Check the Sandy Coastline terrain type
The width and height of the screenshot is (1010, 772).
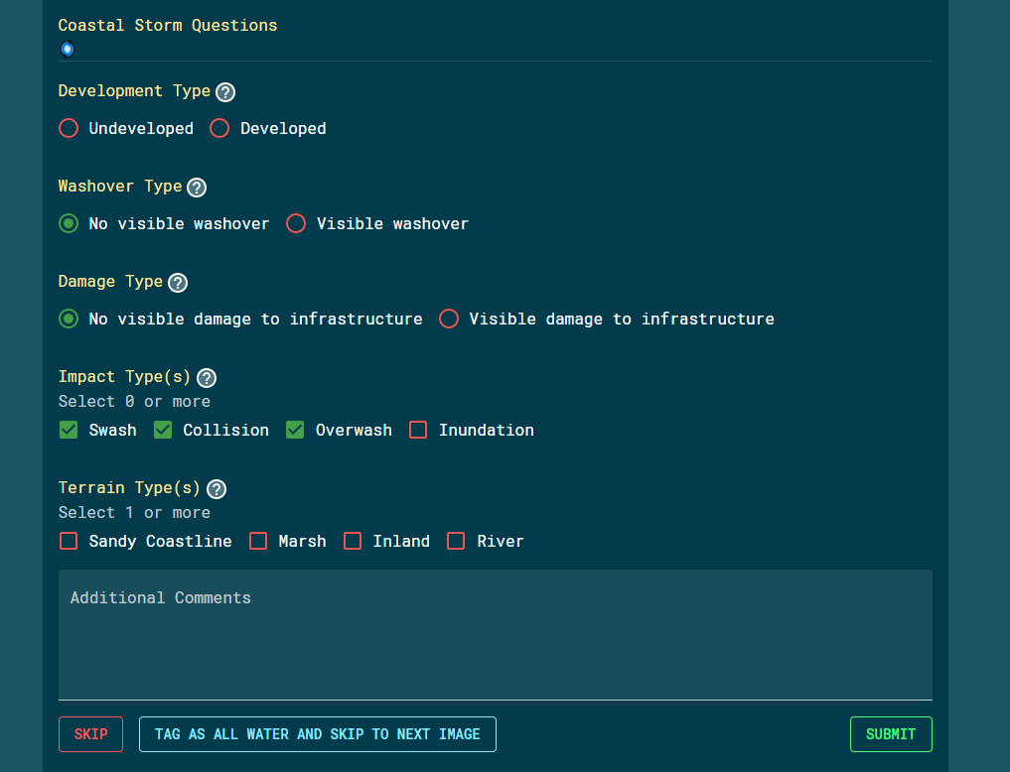(x=68, y=541)
